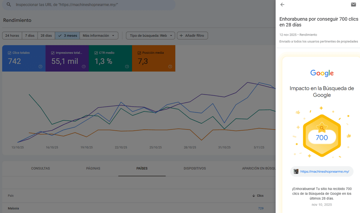Click help icon on CTR medio card

[127, 67]
